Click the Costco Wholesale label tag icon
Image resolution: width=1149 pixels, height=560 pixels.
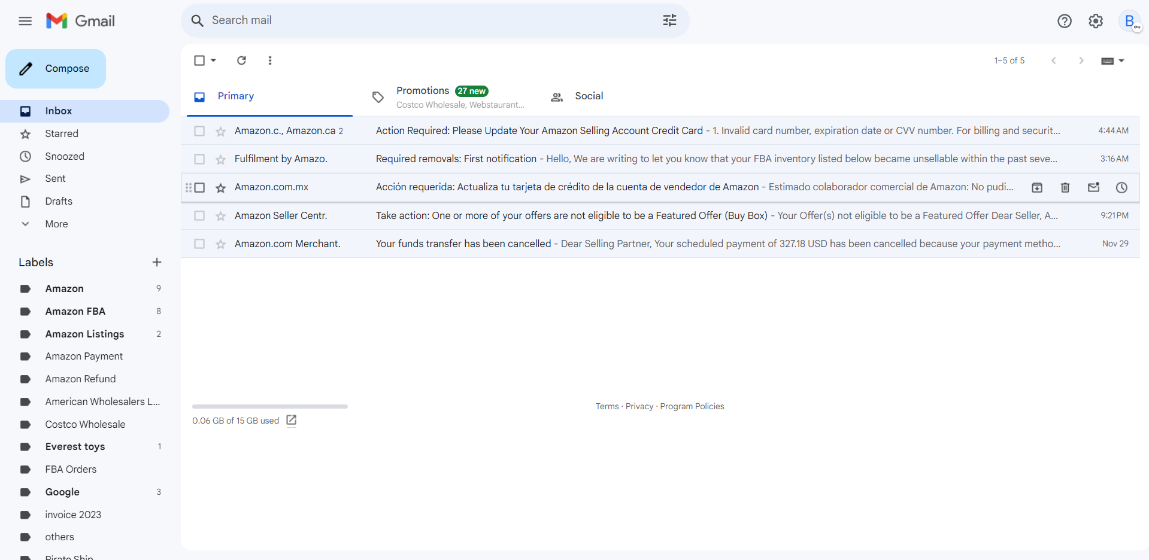pyautogui.click(x=25, y=425)
